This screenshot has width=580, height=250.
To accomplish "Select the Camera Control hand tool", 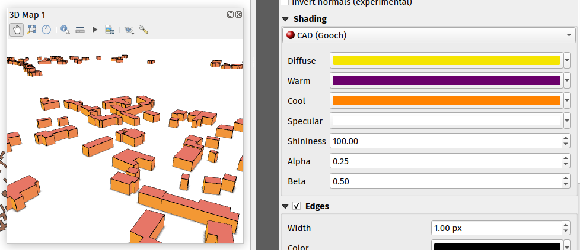I will coord(17,29).
